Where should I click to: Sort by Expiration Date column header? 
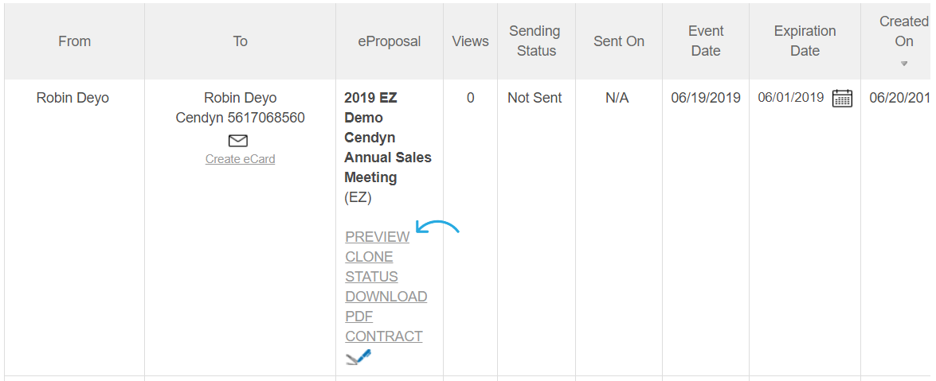tap(805, 41)
